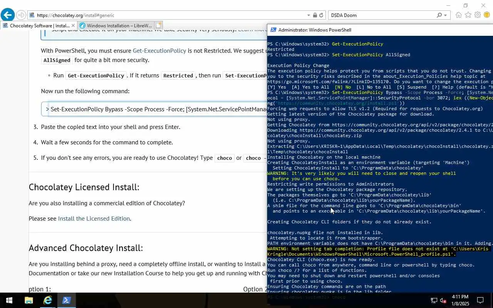Image resolution: width=493 pixels, height=308 pixels.
Task: Click the Set-ExecutionPolicy Bypass command box
Action: [x=154, y=109]
